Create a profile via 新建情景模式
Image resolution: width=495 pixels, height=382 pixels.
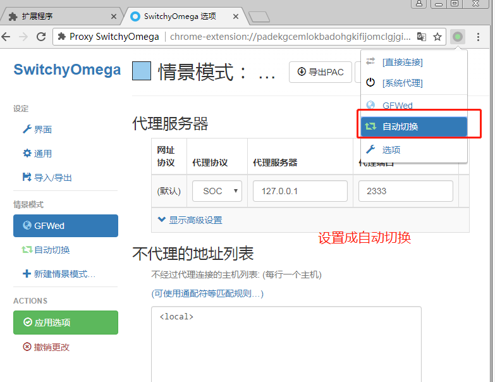[x=59, y=274]
